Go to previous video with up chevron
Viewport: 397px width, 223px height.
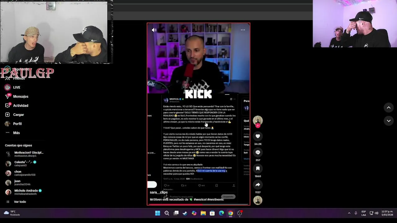389,107
